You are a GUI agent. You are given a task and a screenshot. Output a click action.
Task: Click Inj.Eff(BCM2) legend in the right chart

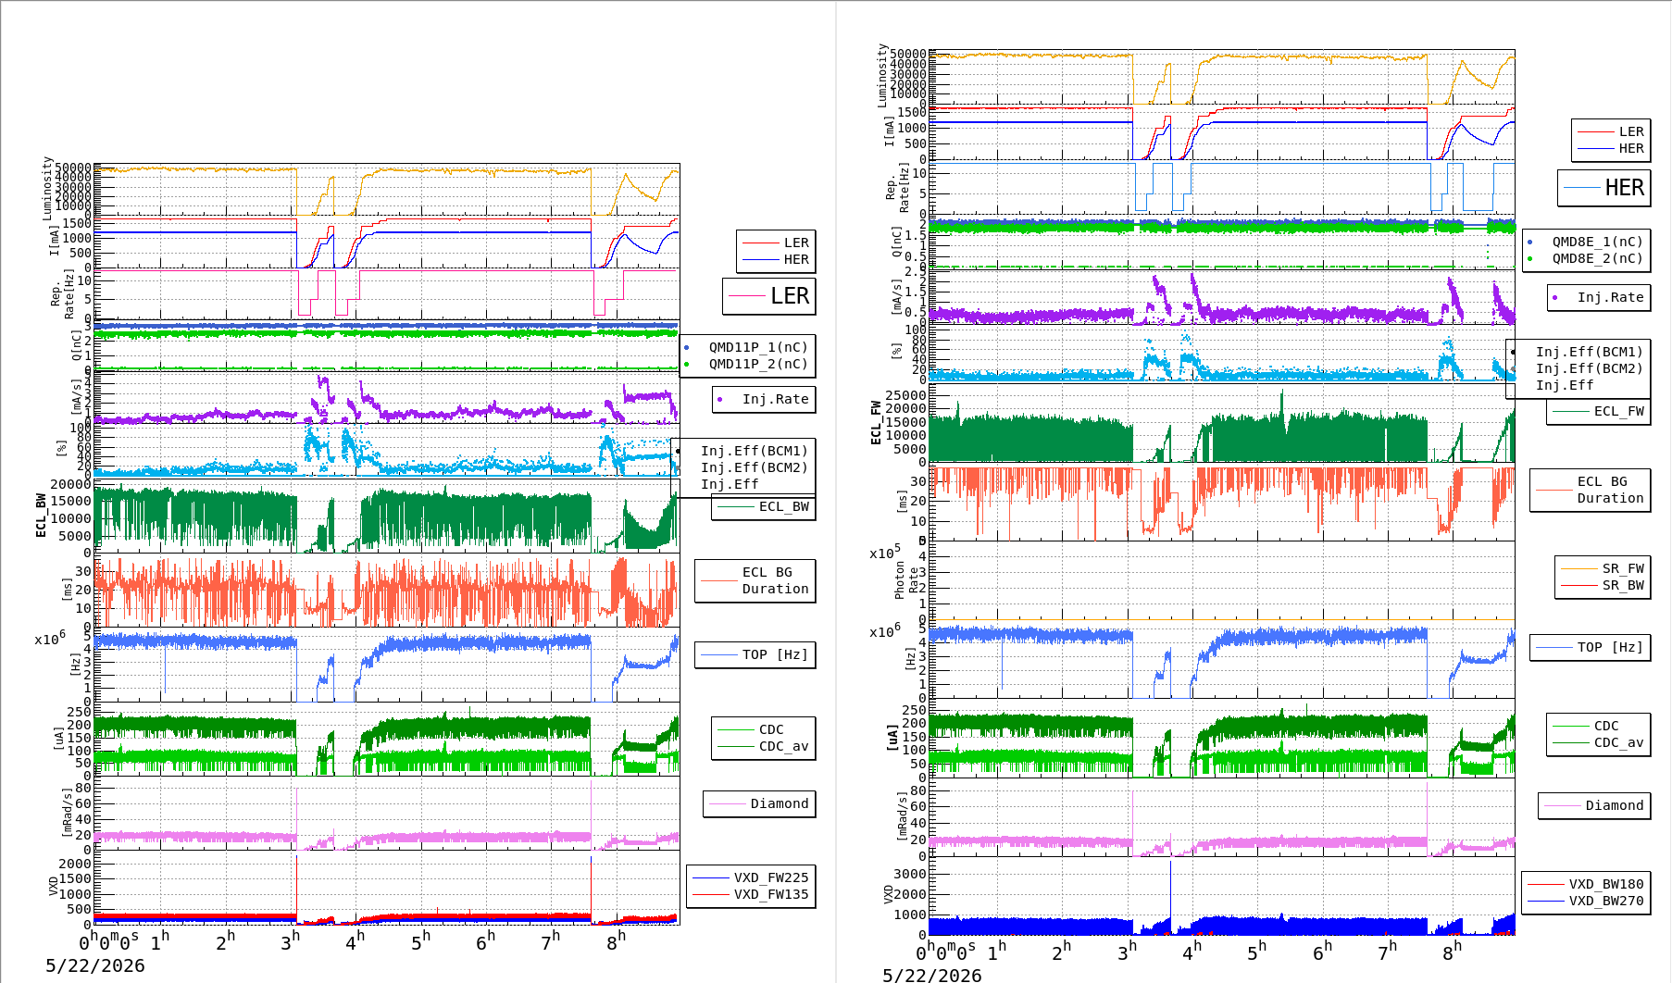coord(1589,368)
